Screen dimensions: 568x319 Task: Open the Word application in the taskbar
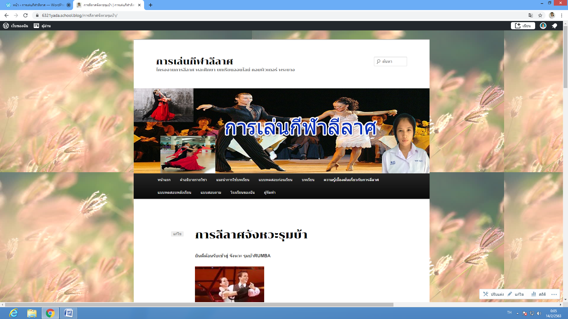click(x=69, y=313)
